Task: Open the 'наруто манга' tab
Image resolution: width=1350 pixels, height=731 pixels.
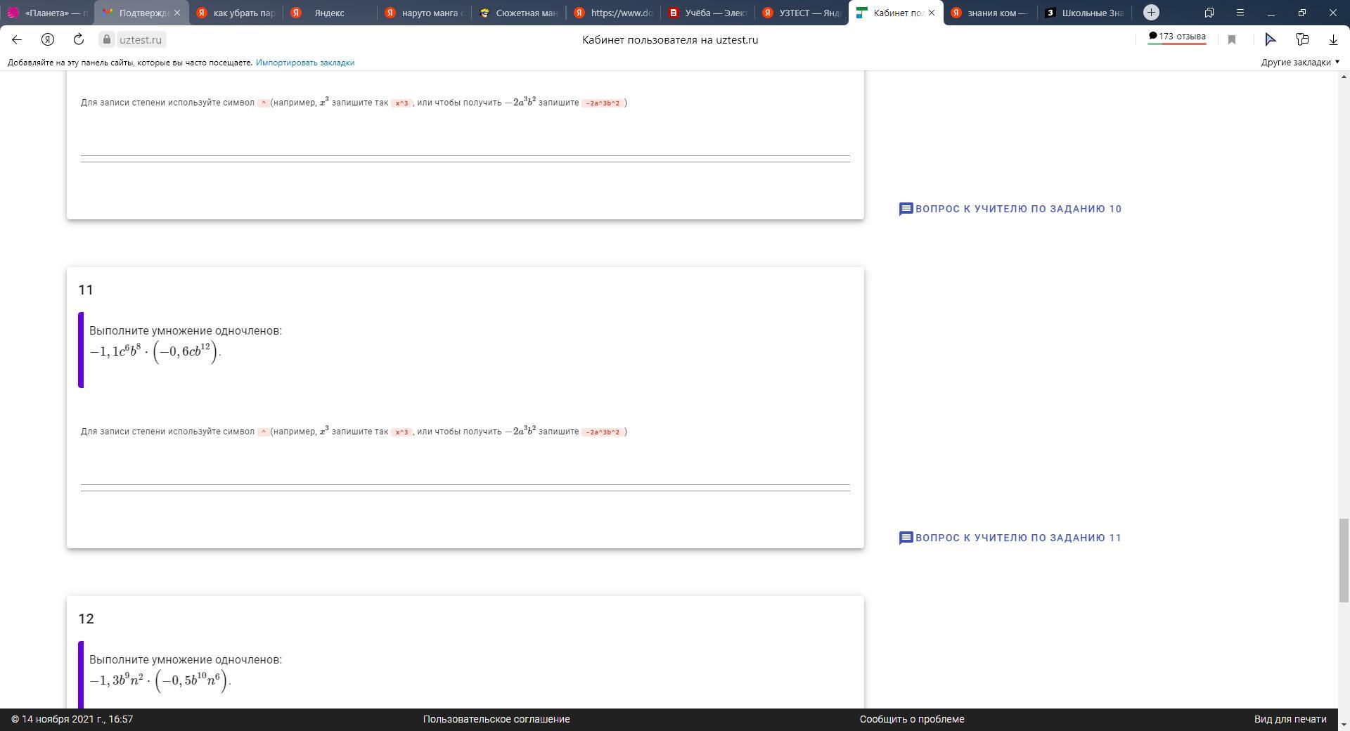Action: pos(424,13)
